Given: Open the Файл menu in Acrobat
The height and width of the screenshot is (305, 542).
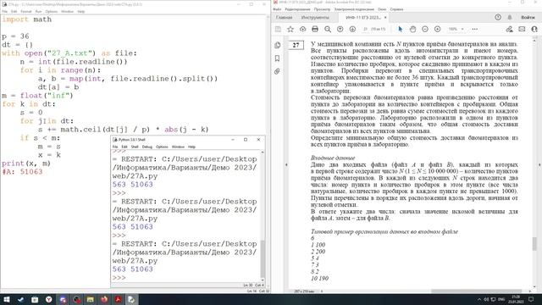Looking at the screenshot, I should [277, 9].
